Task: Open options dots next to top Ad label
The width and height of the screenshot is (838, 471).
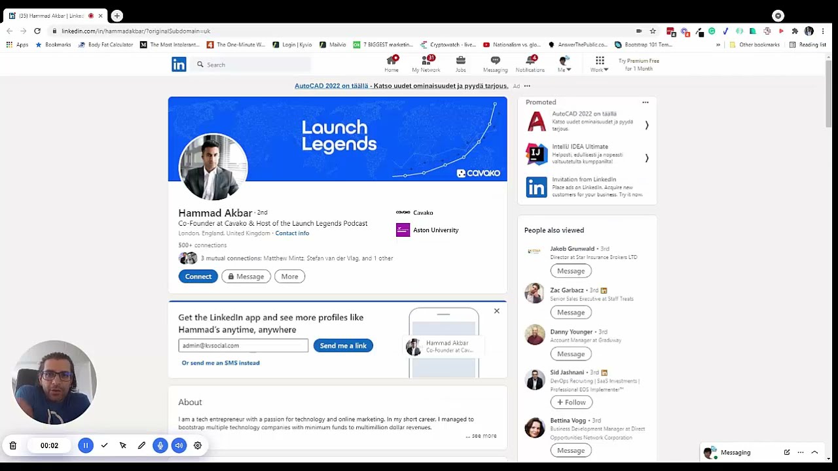Action: click(527, 86)
